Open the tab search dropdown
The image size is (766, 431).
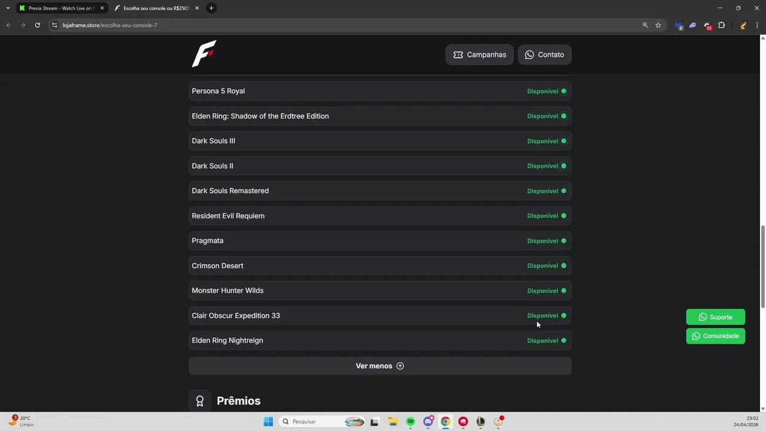[8, 8]
